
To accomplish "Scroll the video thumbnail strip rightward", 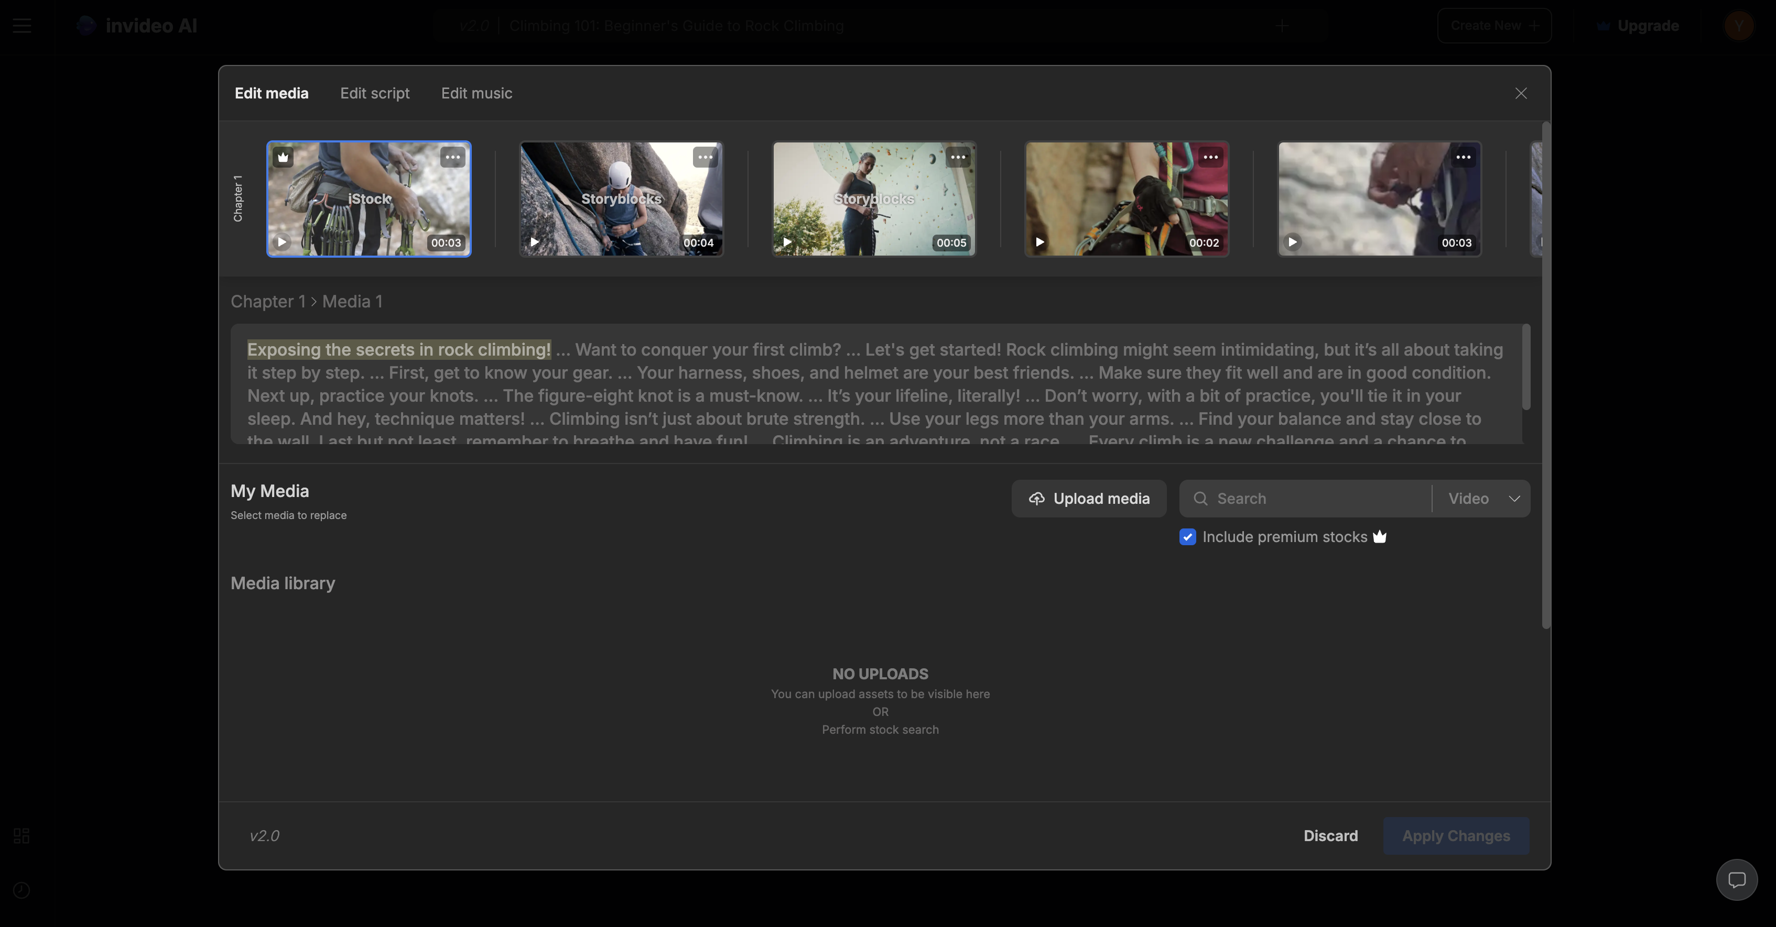I will click(x=1539, y=197).
